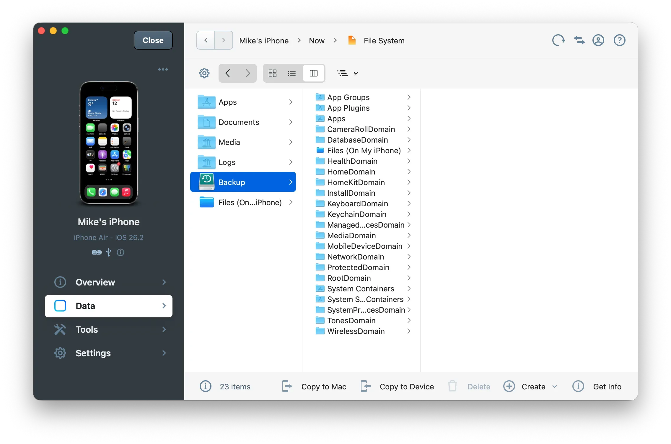This screenshot has width=671, height=444.
Task: Open the account icon in the toolbar
Action: pos(598,40)
